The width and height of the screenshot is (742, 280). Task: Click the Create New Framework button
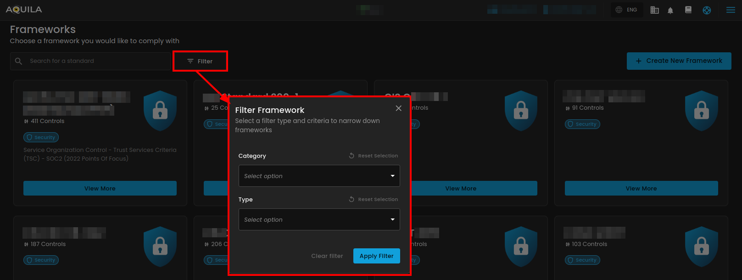(679, 61)
